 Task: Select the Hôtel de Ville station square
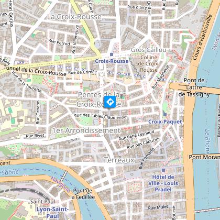(x=163, y=170)
